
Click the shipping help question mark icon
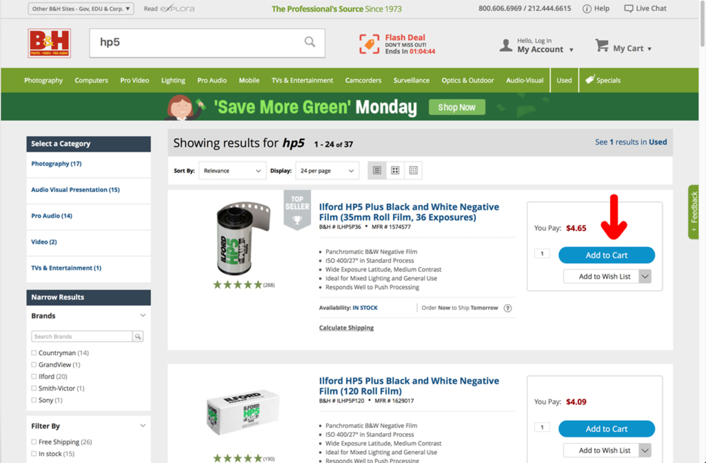pos(508,308)
